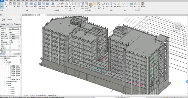Click the Set work plane (设置) icon
Viewport: 188px width, 98px height.
tap(131, 5)
